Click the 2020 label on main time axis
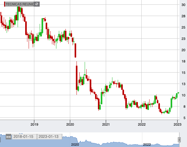 coord(70,124)
